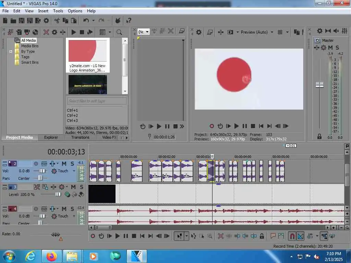Switch to the Explorer tab

[51, 137]
